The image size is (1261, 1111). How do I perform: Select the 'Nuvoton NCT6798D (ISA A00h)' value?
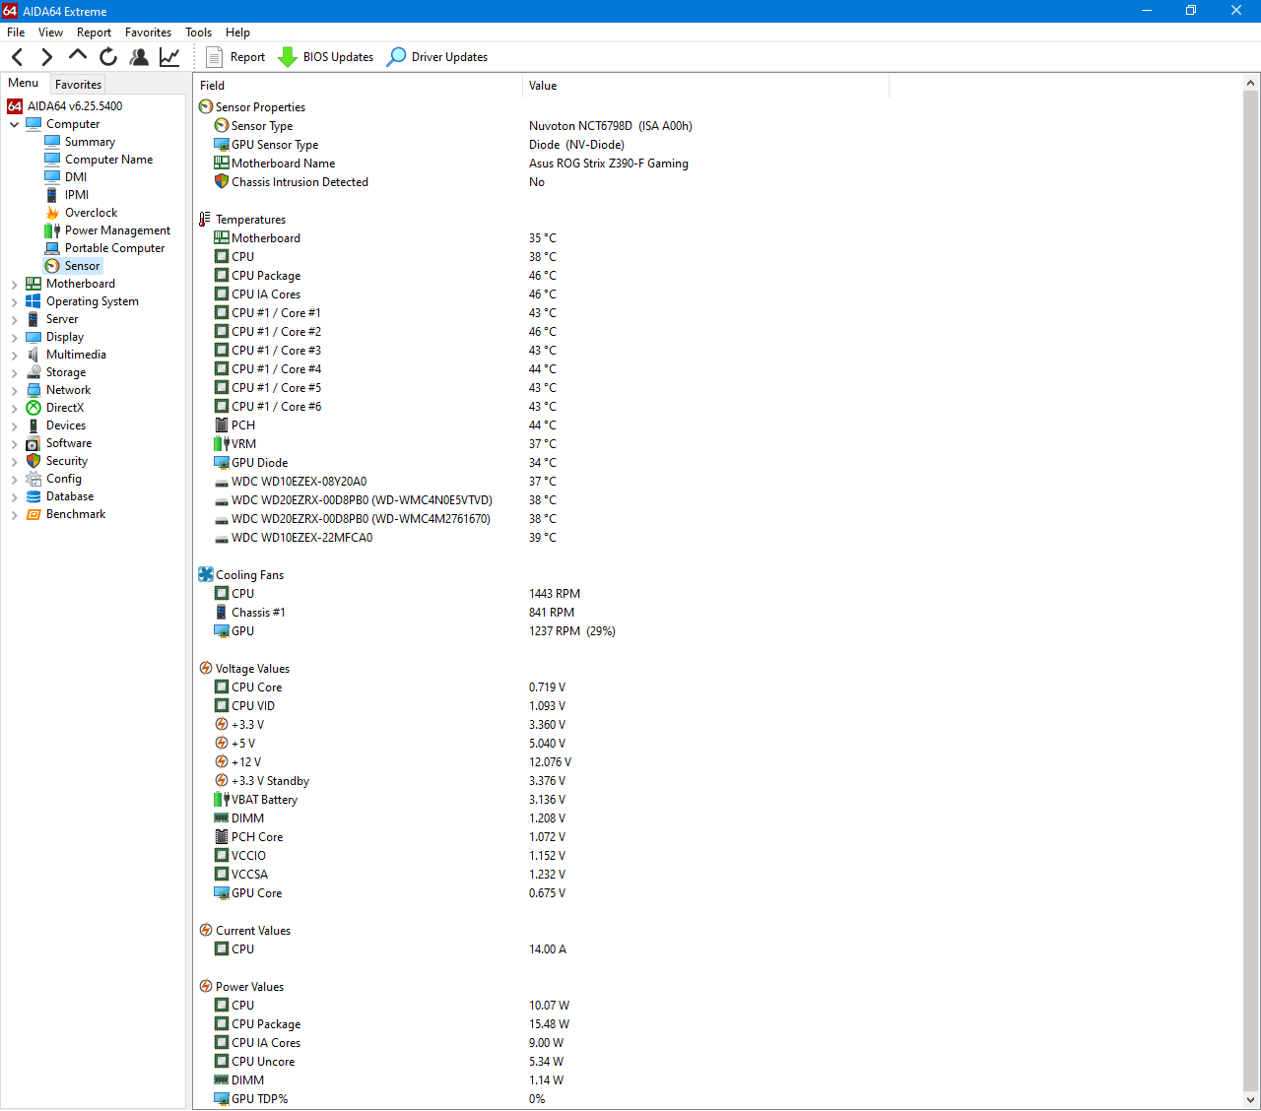(x=611, y=126)
